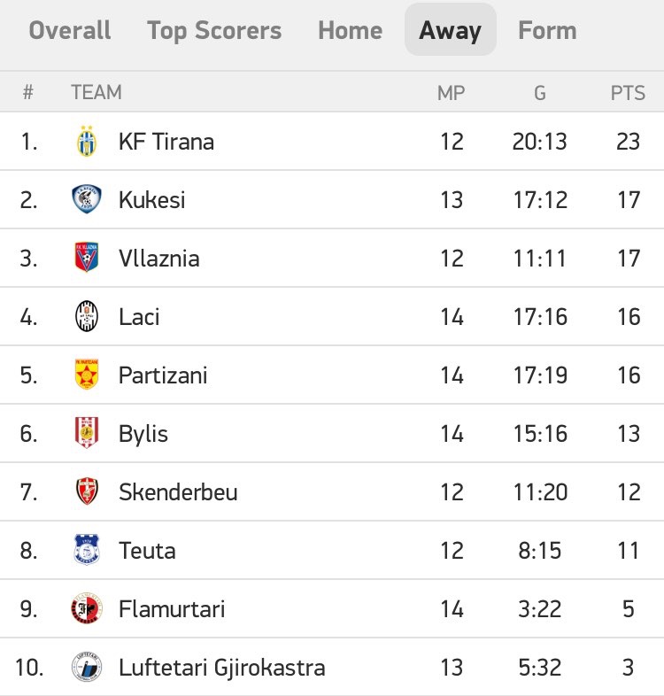Open the Vllaznia club badge
Viewport: 664px width, 696px height.
(x=87, y=258)
